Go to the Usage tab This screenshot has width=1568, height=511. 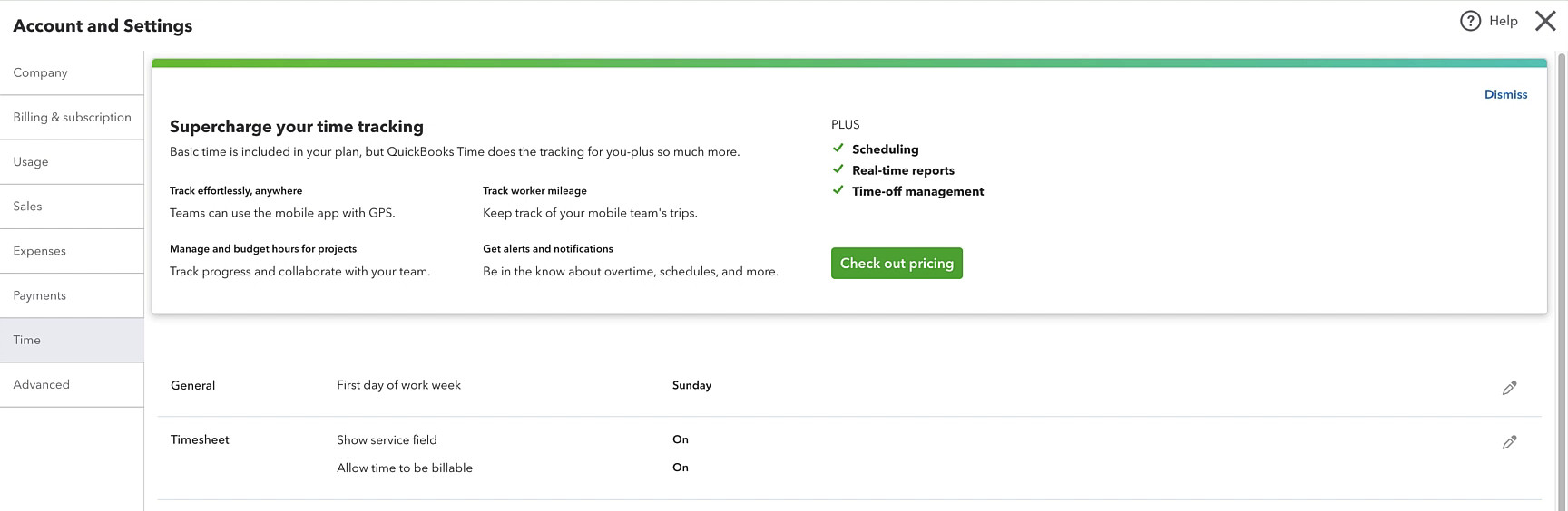pos(72,161)
